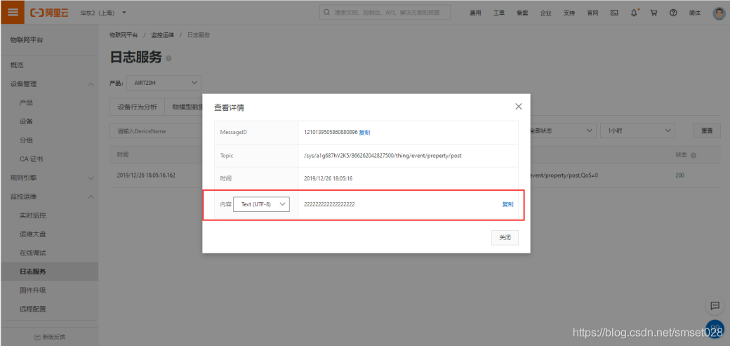Viewport: 730px width, 346px height.
Task: Copy the content with 复制 link
Action: tap(507, 204)
